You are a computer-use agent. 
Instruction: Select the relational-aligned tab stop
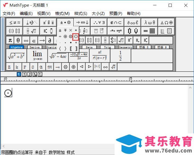point(35,74)
